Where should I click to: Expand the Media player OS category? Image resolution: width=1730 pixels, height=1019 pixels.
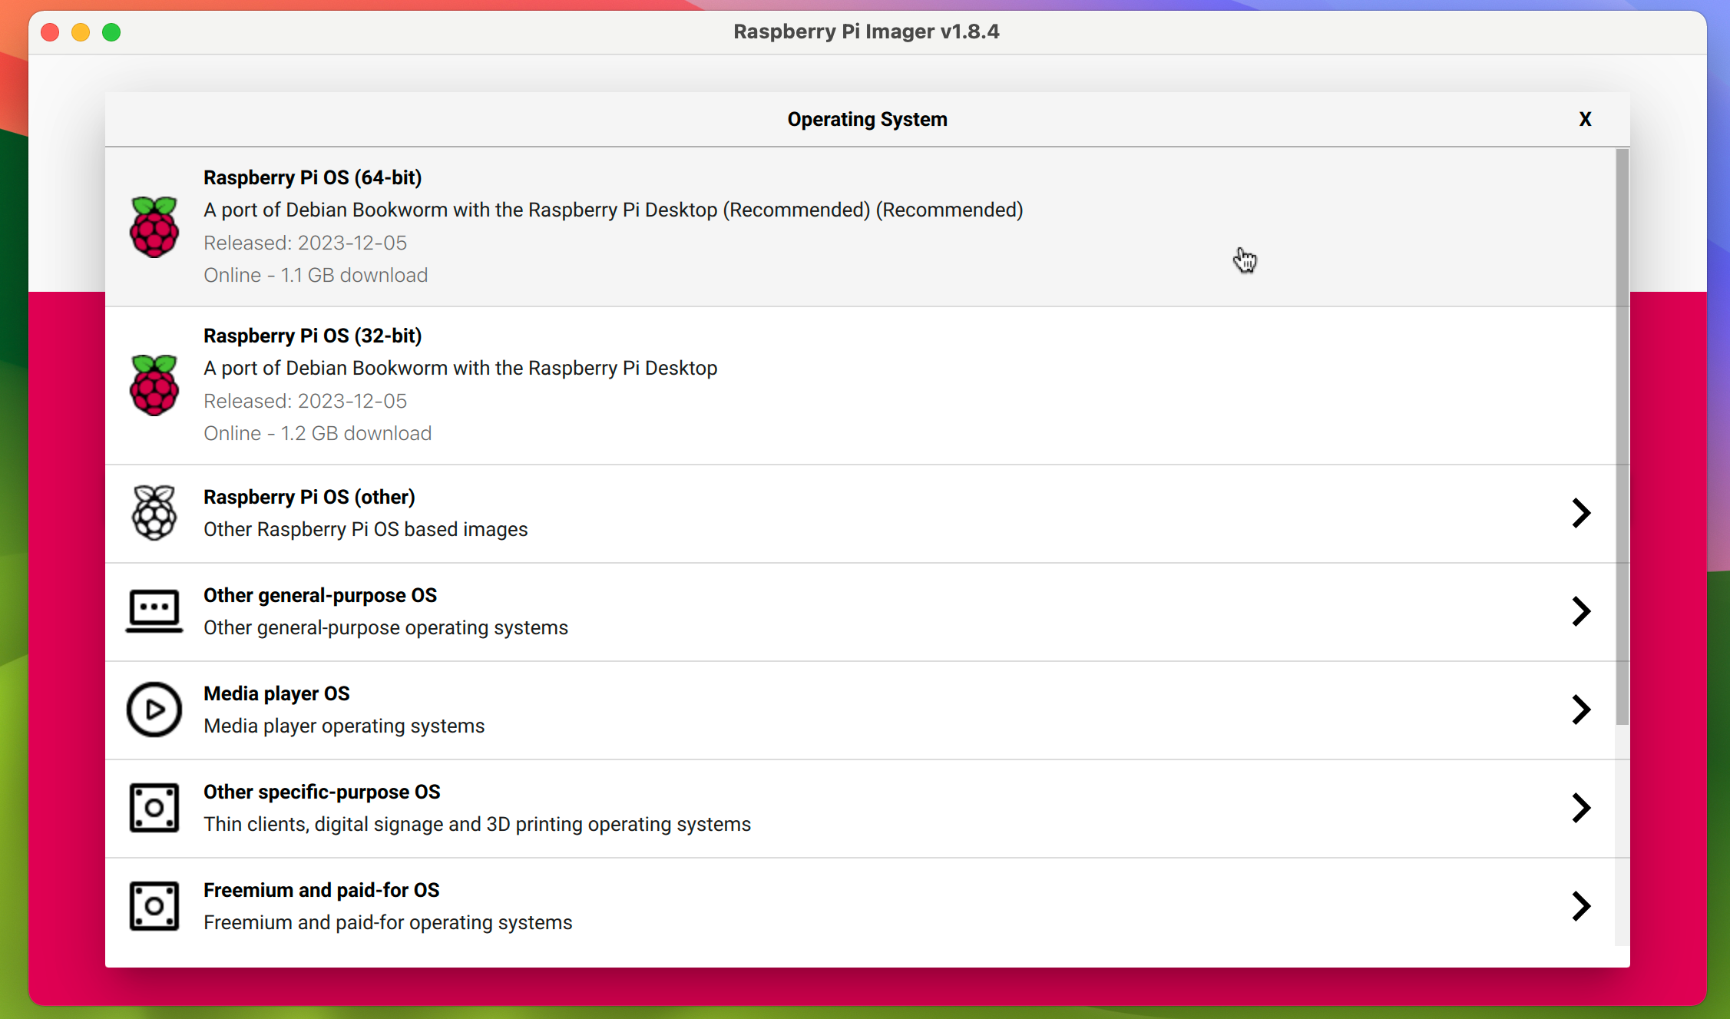click(1579, 709)
